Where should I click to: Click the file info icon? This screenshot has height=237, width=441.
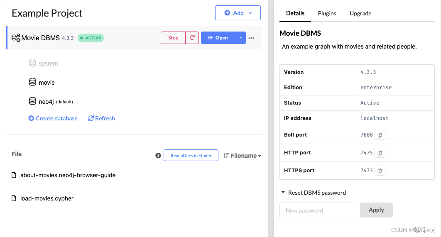(158, 156)
